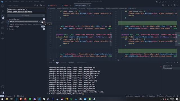Open the Run and Debug view
The image size is (180, 101).
[x=3, y=22]
